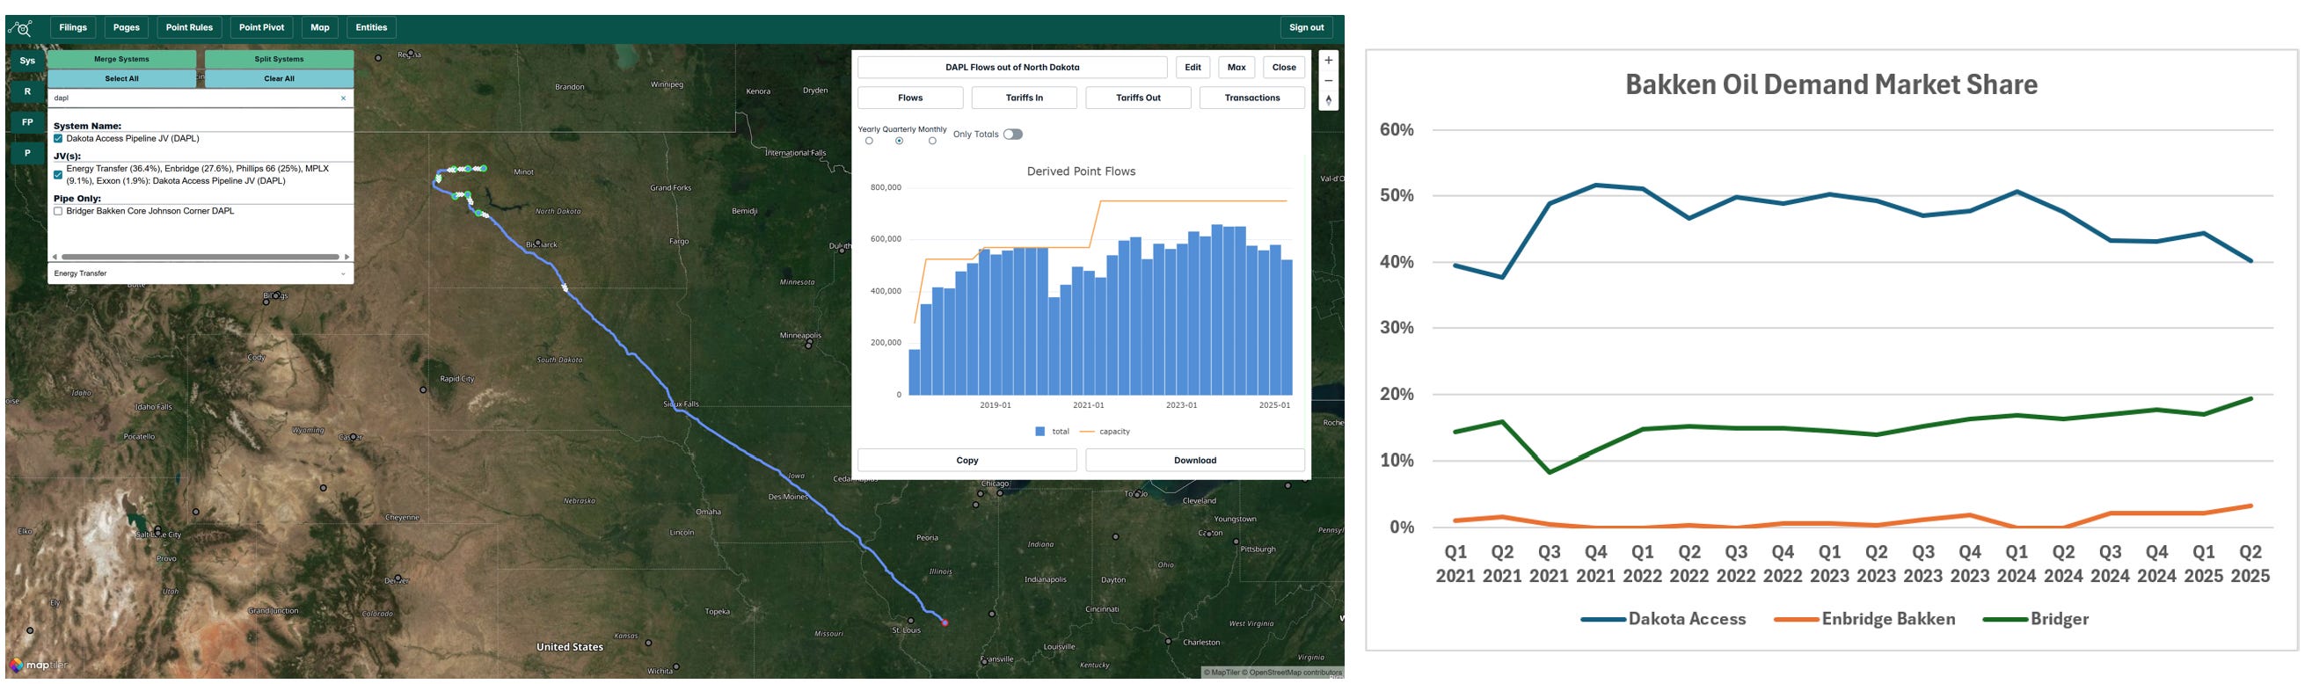This screenshot has width=2305, height=684.
Task: Open the Entities menu
Action: 371,28
